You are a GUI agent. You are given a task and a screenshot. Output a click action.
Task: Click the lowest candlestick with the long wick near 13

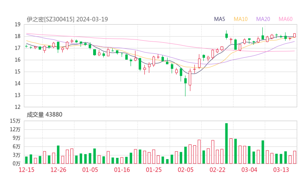(185, 86)
